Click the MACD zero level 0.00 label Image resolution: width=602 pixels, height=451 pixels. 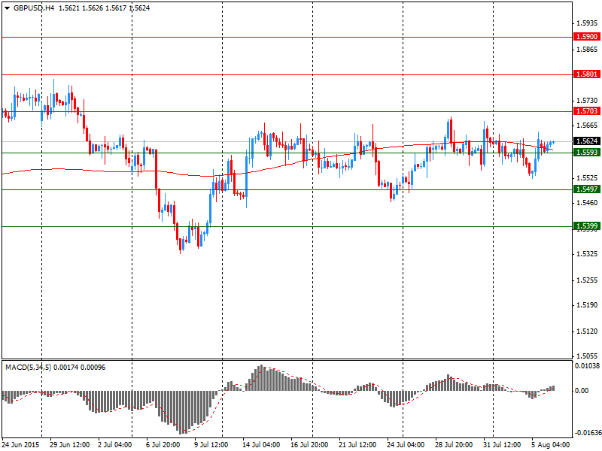[x=581, y=390]
